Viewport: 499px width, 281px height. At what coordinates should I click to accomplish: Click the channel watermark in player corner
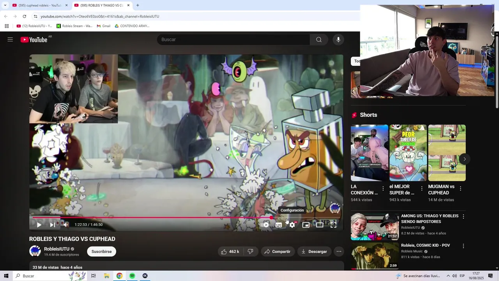335,208
